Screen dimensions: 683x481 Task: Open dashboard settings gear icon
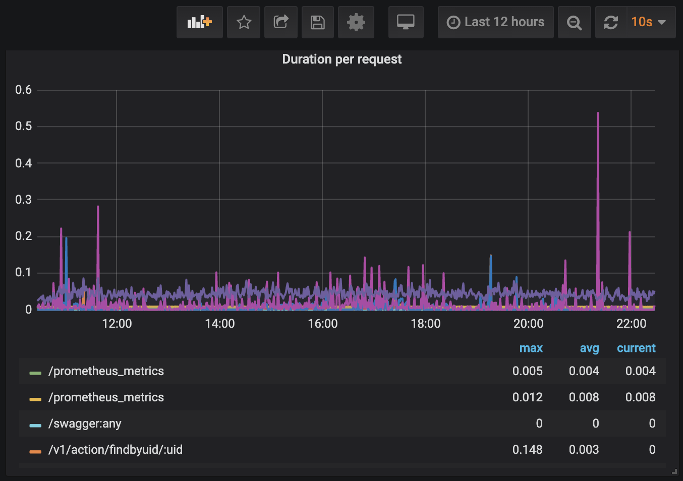[x=356, y=22]
